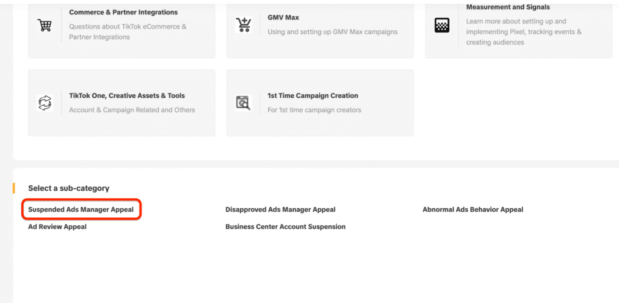The image size is (619, 303).
Task: Open Ad Review Appeal sub-category
Action: (57, 227)
